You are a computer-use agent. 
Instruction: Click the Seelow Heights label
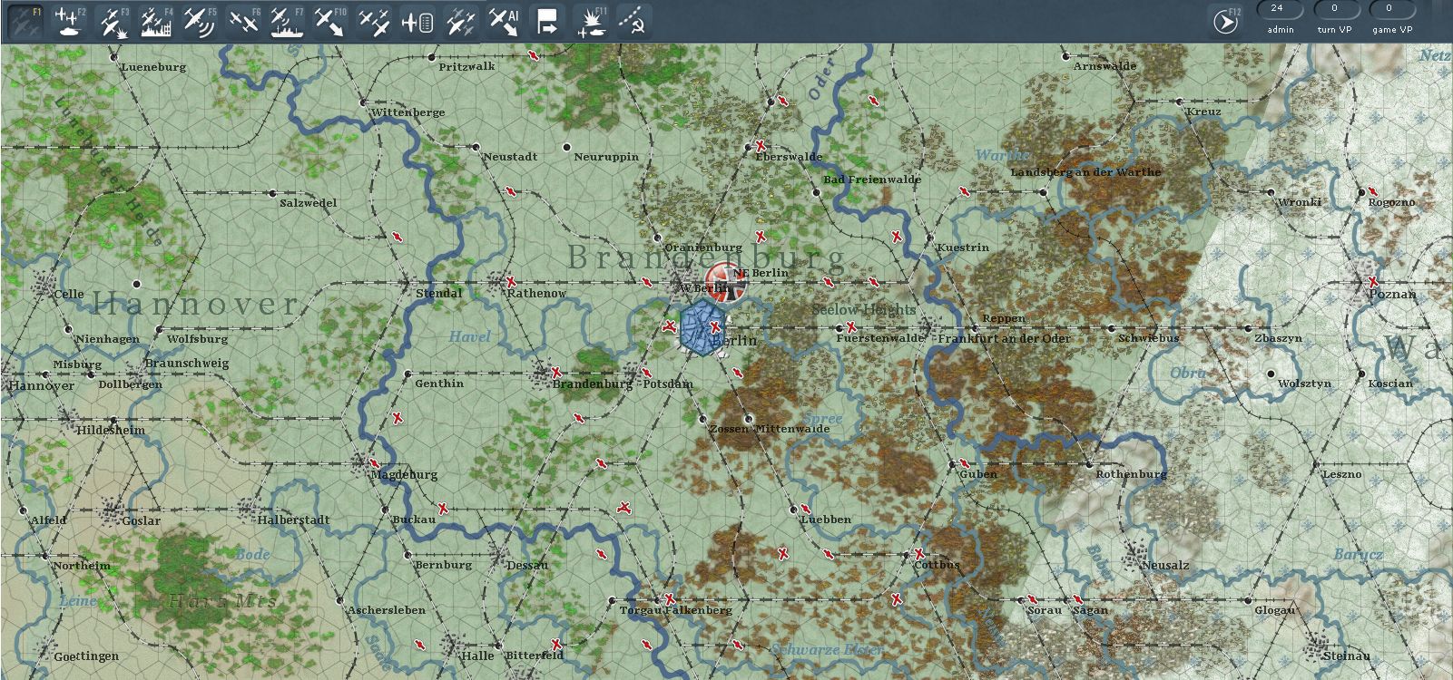(863, 310)
